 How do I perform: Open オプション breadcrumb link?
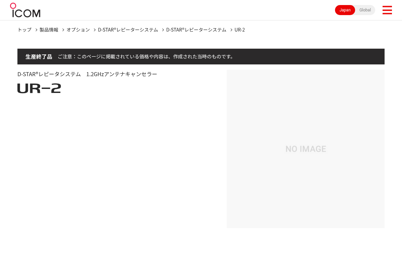tap(78, 30)
